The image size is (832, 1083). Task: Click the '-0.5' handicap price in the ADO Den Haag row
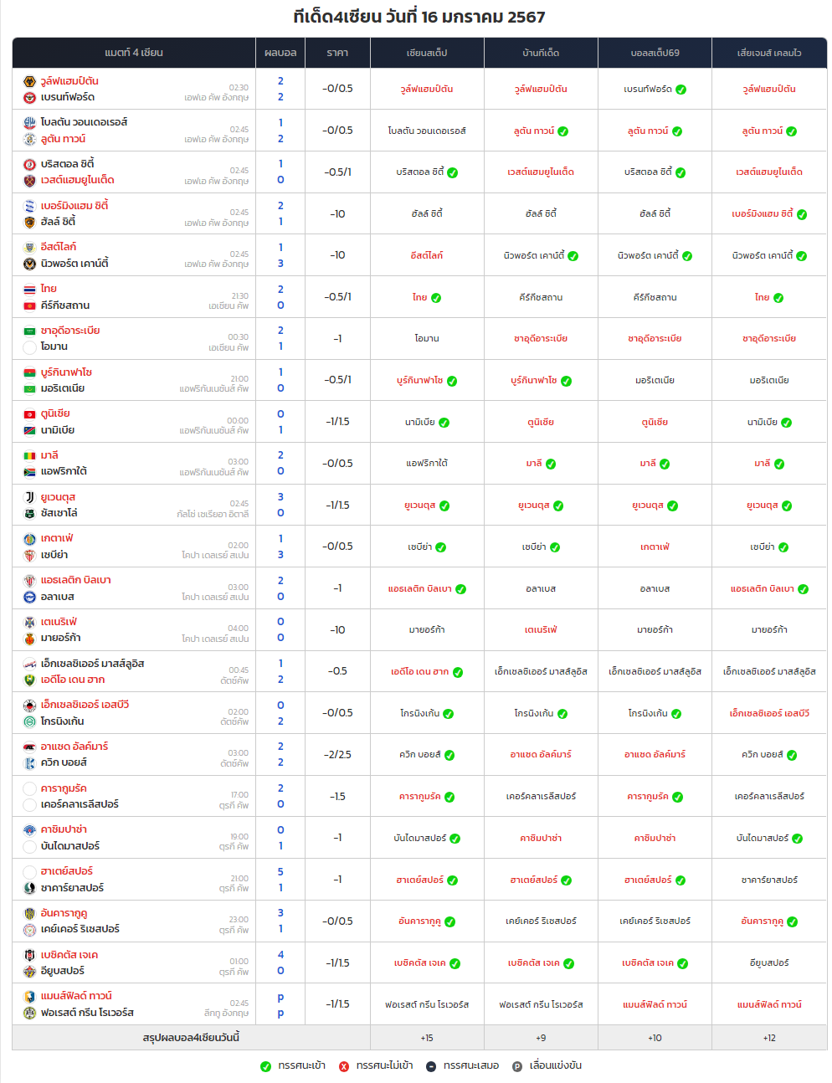coord(337,671)
